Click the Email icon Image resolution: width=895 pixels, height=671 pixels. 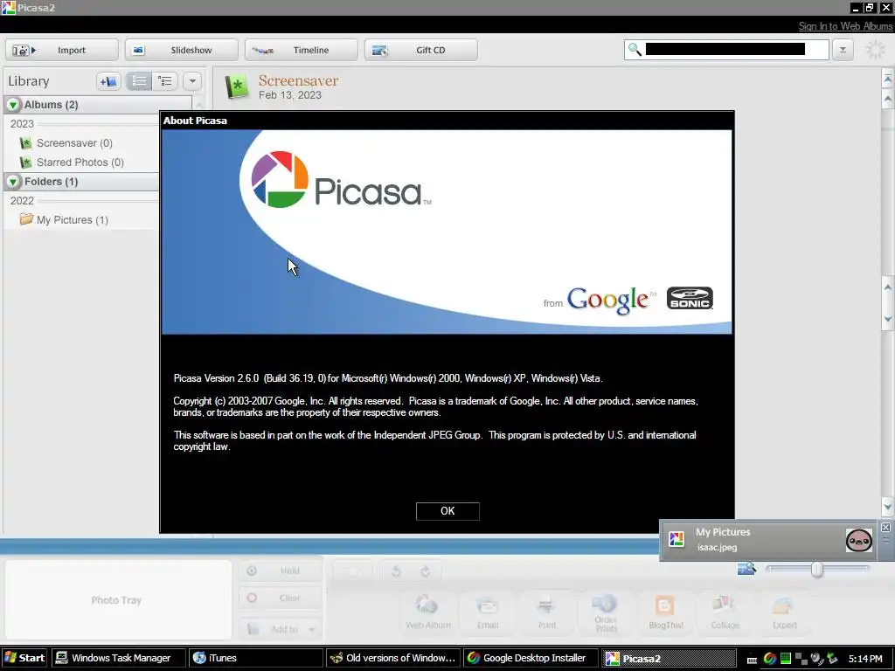tap(488, 612)
